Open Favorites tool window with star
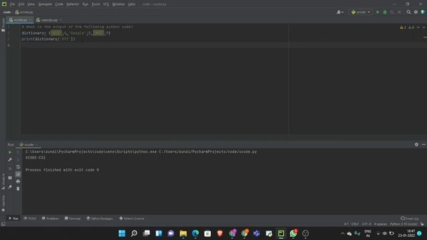This screenshot has width=427, height=240. click(x=3, y=203)
